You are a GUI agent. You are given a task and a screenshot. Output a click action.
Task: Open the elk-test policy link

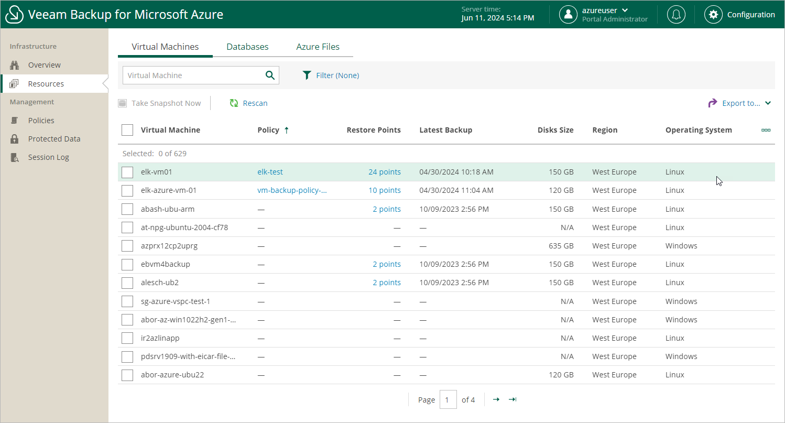coord(270,172)
